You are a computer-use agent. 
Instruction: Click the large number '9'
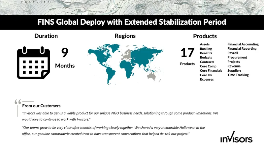tap(65, 53)
